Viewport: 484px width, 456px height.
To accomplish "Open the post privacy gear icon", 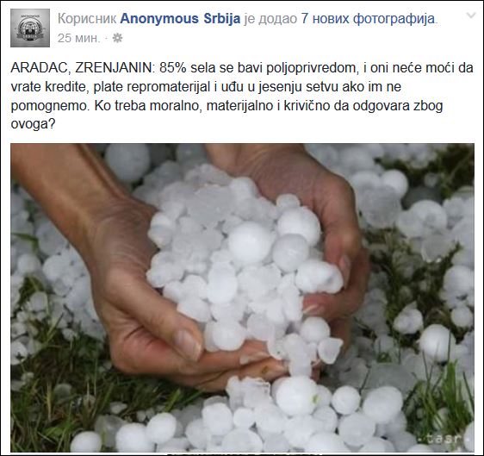I will (x=117, y=38).
